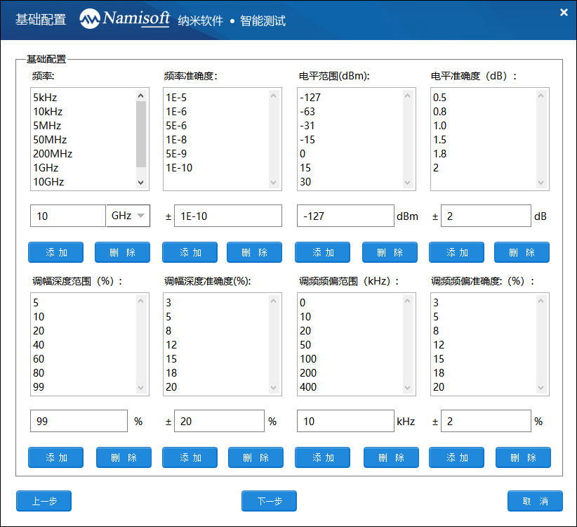Select 1.5 in level accuracy list
Viewport: 577px width, 527px height.
[x=440, y=140]
